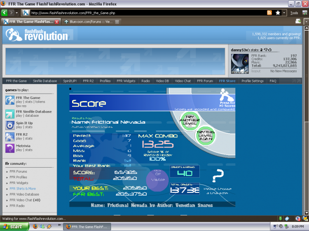Open the back/forward history dropdown arrow
The height and width of the screenshot is (231, 309).
click(16, 13)
